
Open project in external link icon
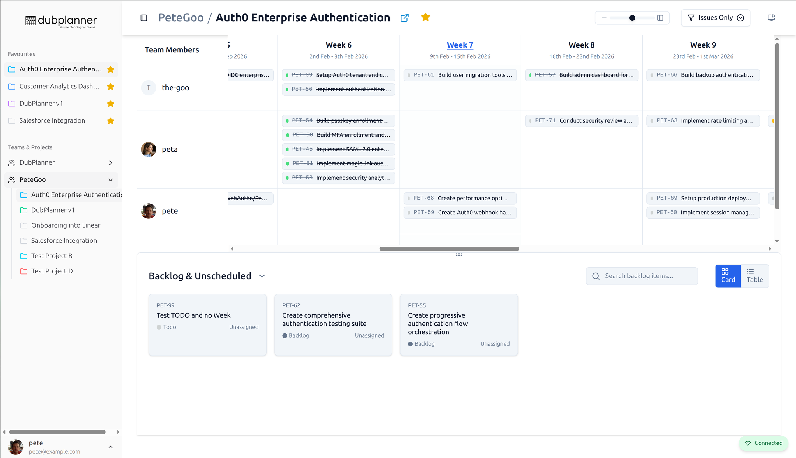(404, 18)
